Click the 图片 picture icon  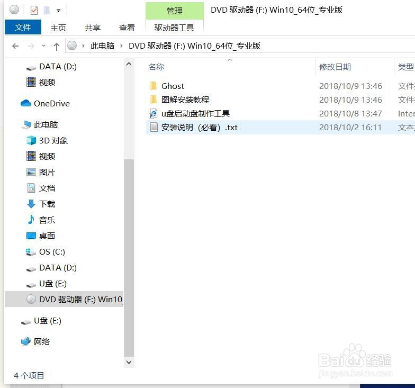point(31,172)
